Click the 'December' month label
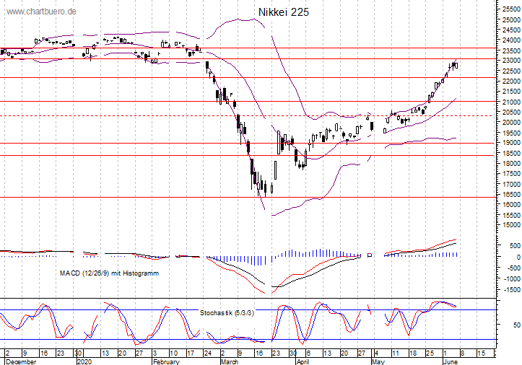Screen dimensions: 522x365 coord(21,361)
